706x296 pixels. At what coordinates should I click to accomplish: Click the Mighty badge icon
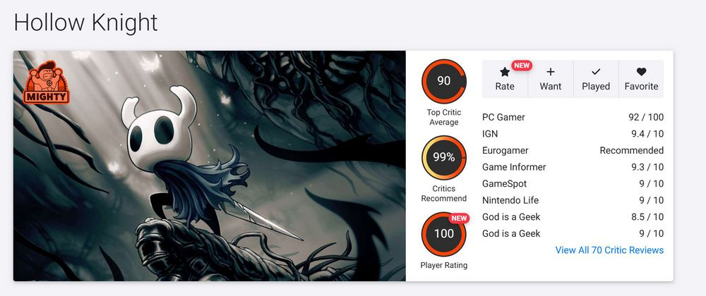pyautogui.click(x=47, y=82)
